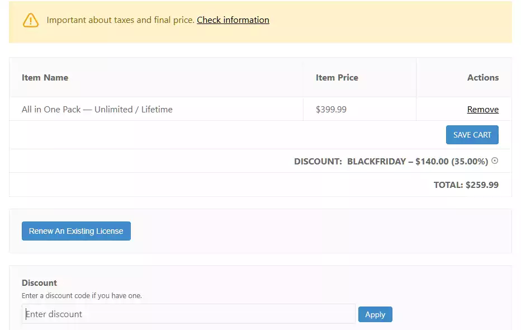Click the yellow warning triangle icon

pyautogui.click(x=31, y=20)
